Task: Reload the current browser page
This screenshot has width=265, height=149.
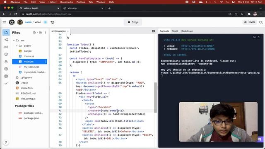Action: 16,14
